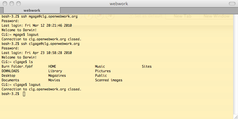238x119 pixels.
Task: Click 'Burn Folder.fpbf' in ls output
Action: pyautogui.click(x=17, y=67)
